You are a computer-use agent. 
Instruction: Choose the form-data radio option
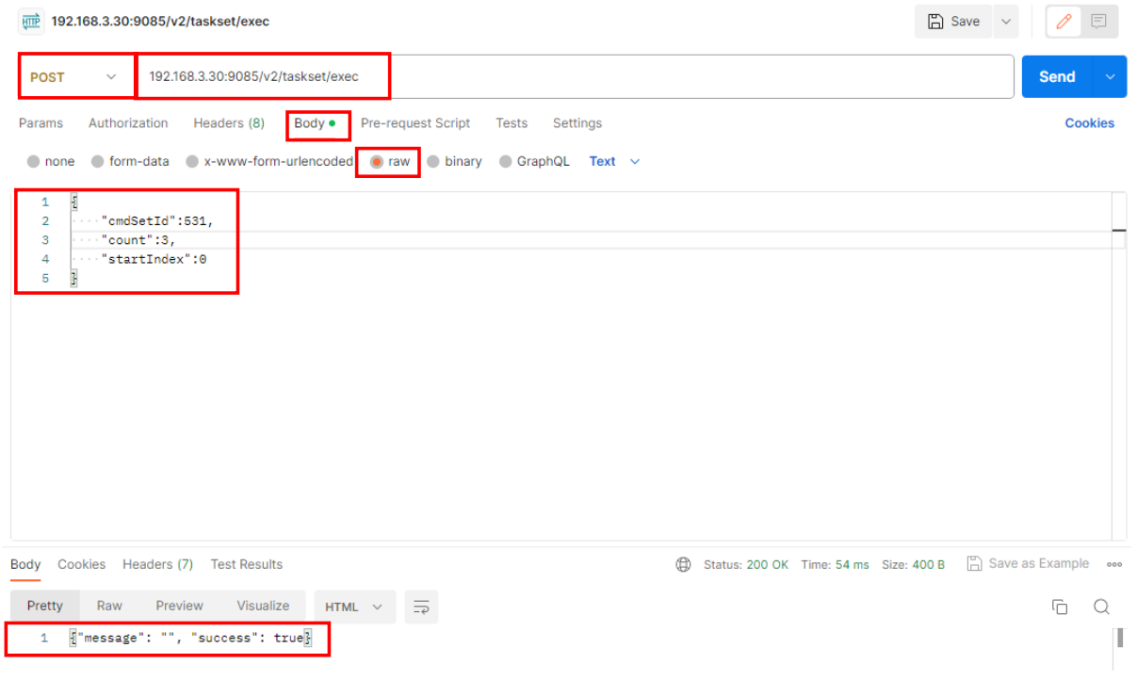[98, 162]
